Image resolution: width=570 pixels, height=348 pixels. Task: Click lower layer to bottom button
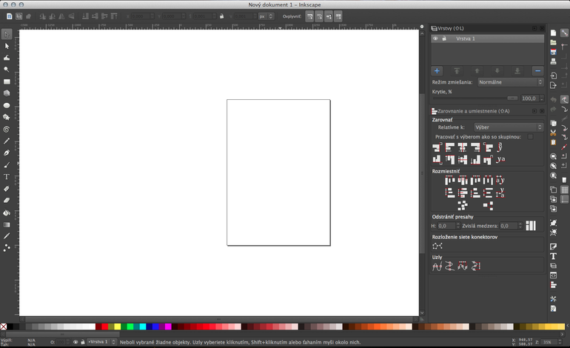coord(517,71)
